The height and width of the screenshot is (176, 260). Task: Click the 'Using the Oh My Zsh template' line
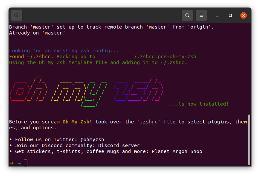click(x=98, y=63)
